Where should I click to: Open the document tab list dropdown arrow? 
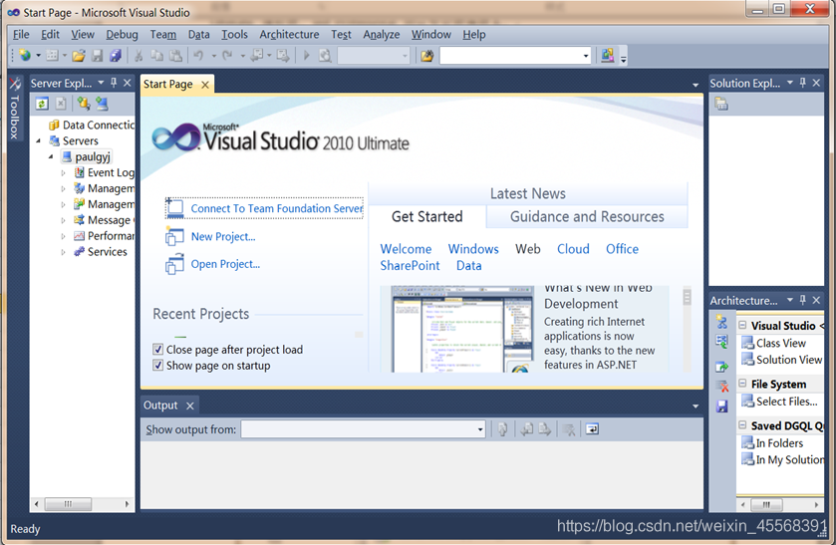click(x=696, y=85)
